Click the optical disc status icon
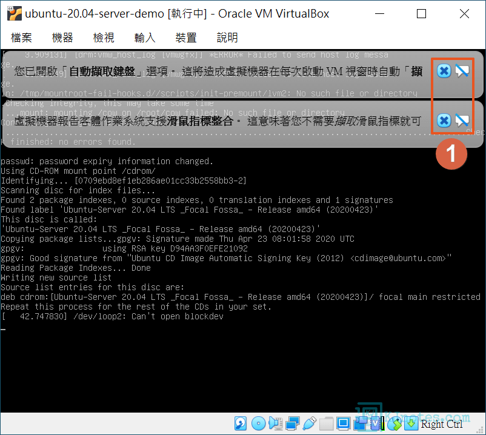Image resolution: width=486 pixels, height=435 pixels. pos(259,423)
